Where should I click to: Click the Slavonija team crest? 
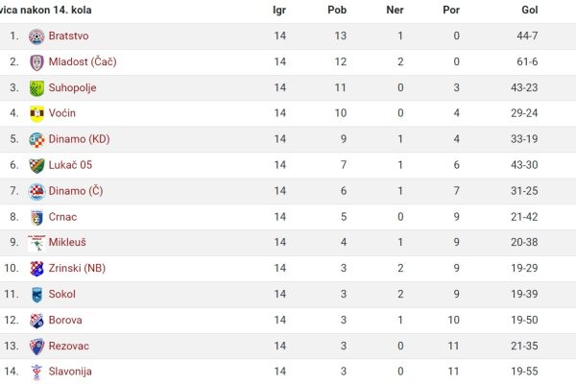[36, 372]
